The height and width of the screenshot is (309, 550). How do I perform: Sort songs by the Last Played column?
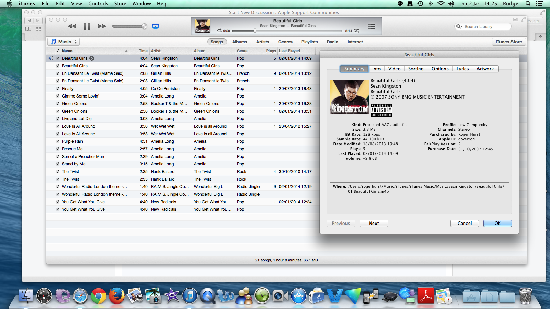296,51
